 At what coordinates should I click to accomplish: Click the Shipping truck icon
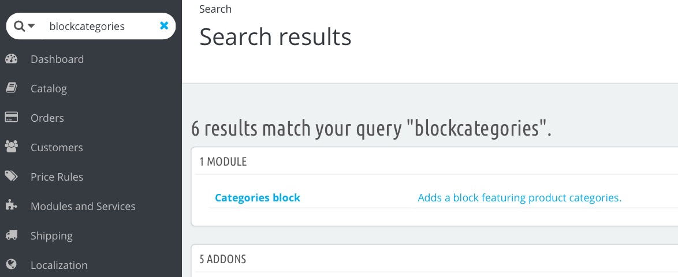[11, 235]
